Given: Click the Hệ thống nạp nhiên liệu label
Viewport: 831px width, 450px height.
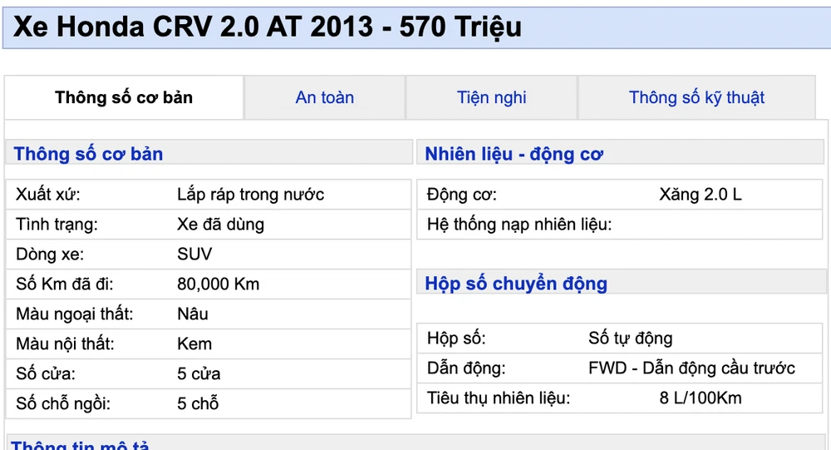Looking at the screenshot, I should pos(519,225).
